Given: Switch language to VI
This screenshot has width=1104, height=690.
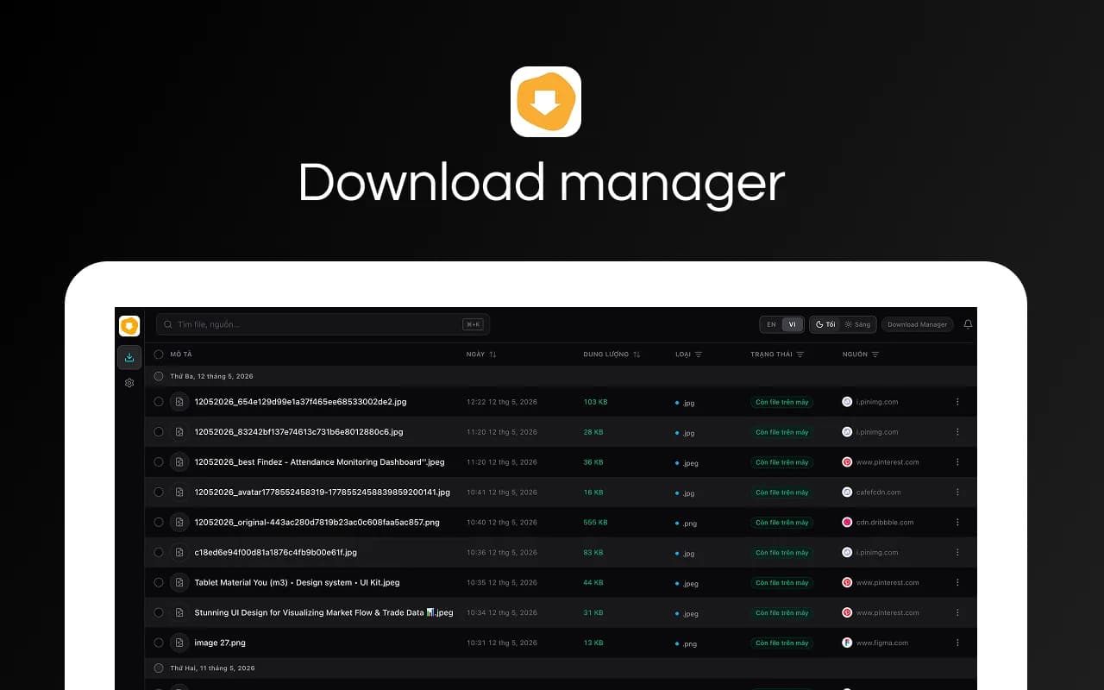Looking at the screenshot, I should (x=793, y=324).
